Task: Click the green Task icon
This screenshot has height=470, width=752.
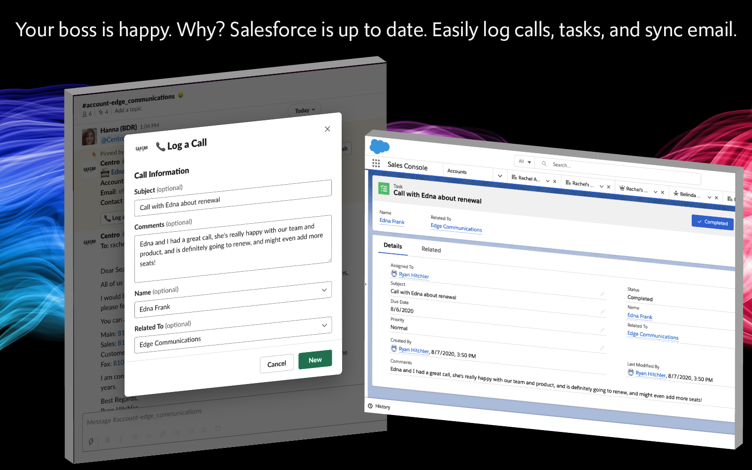Action: [x=384, y=189]
